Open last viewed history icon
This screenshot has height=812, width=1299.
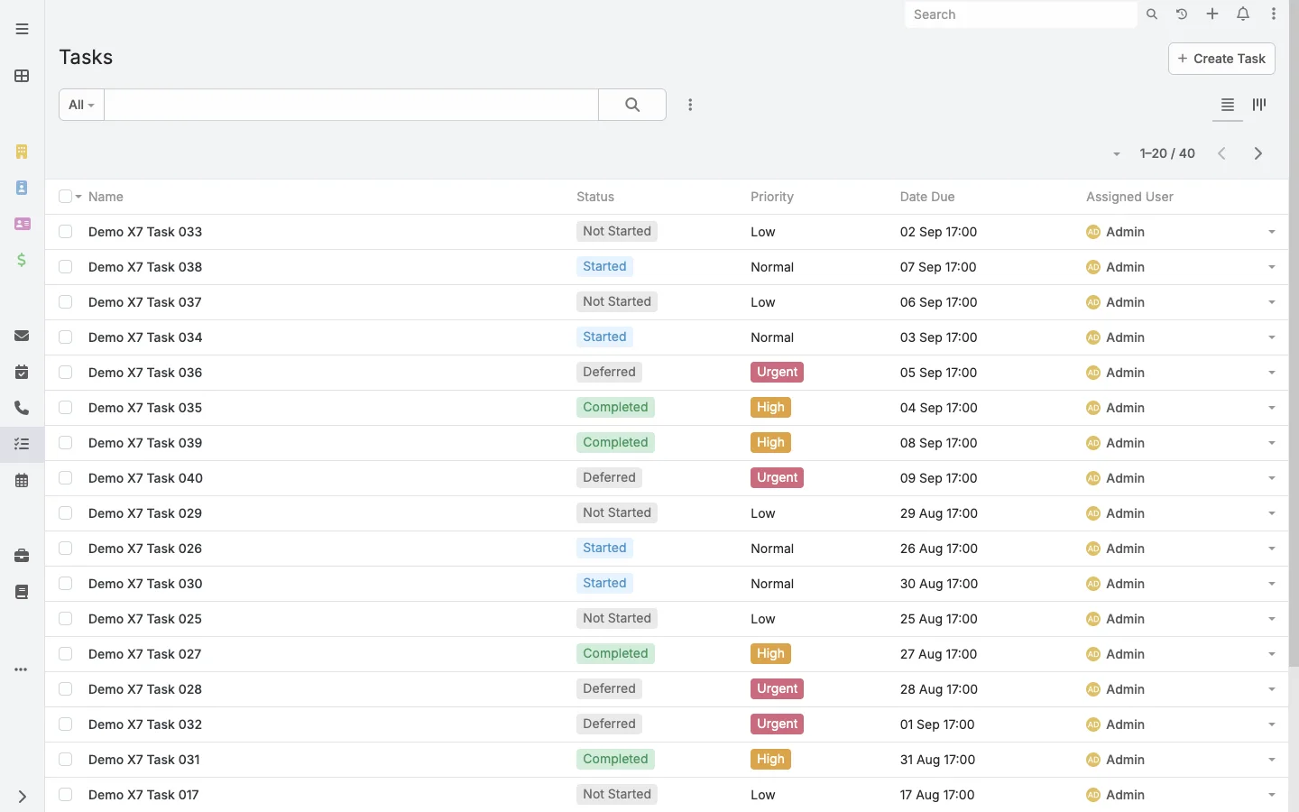pos(1182,14)
